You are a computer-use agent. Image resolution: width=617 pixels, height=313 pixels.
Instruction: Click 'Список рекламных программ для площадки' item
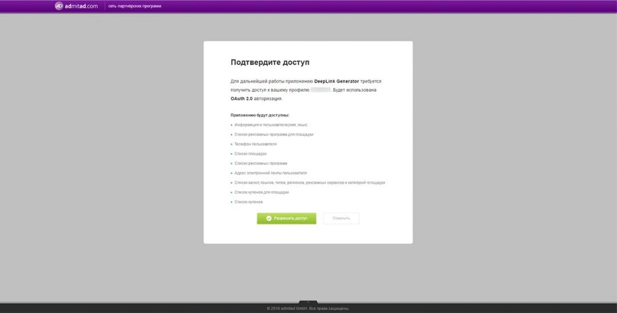tap(274, 135)
